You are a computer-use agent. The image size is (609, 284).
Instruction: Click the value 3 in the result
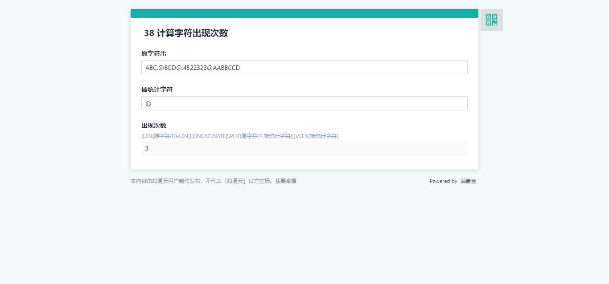point(147,148)
